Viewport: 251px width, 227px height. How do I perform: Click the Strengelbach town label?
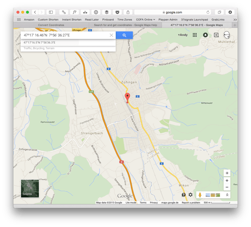[92, 133]
